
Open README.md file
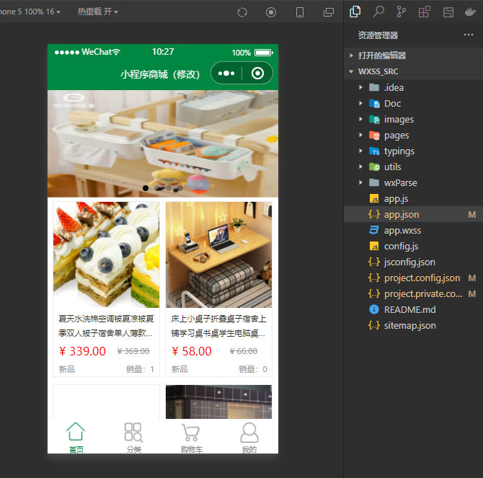(x=413, y=309)
